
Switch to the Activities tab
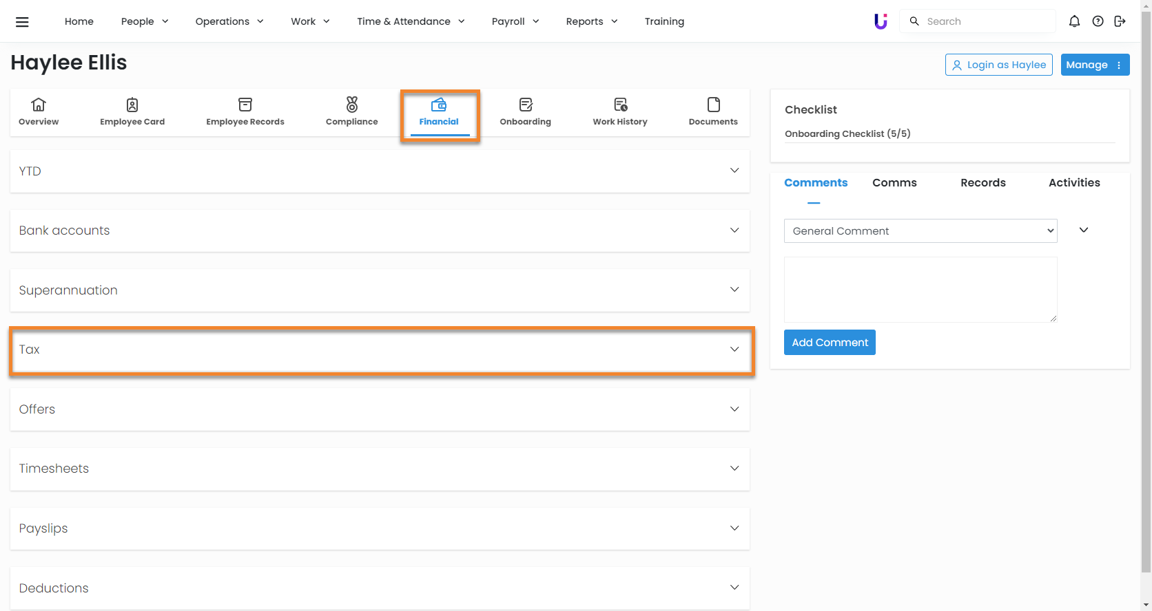coord(1073,183)
